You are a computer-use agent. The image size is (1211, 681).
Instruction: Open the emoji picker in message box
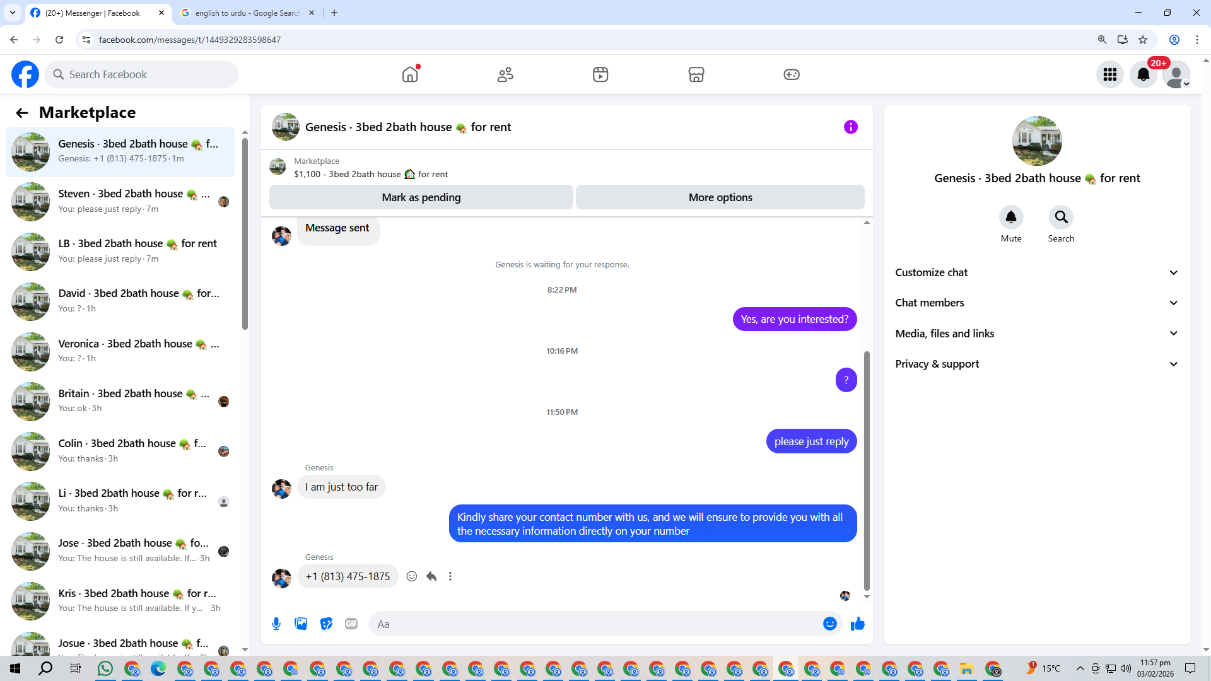click(x=829, y=624)
